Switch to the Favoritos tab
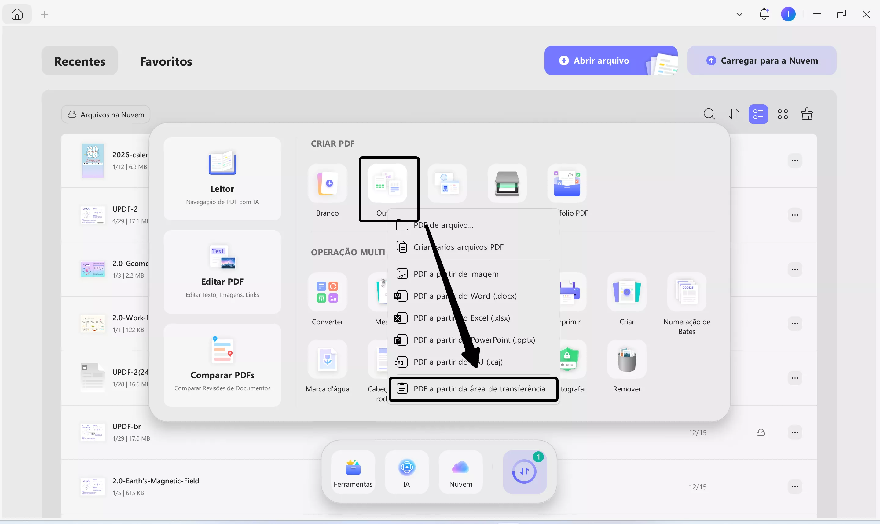 (166, 61)
